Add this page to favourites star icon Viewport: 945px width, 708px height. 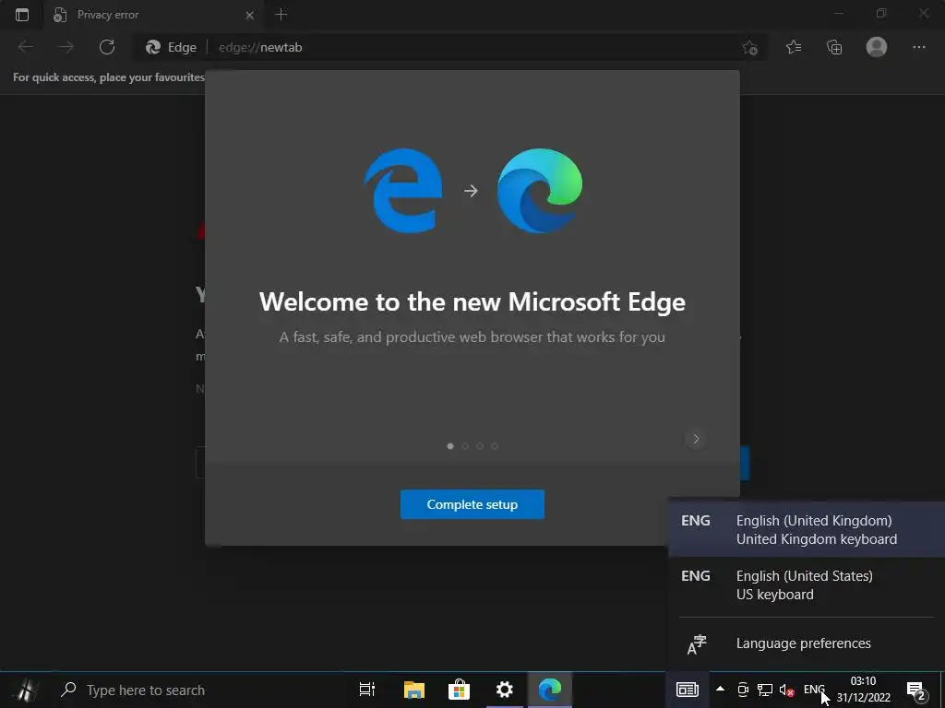749,48
